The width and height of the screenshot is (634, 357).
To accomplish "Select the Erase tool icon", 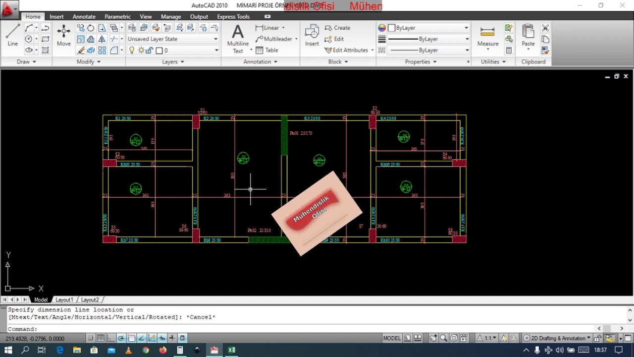I will [81, 50].
